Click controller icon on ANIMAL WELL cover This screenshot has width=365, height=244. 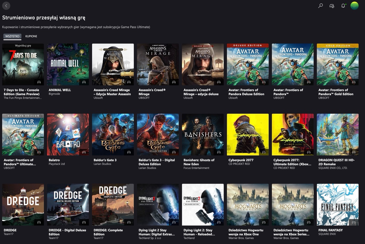pos(84,82)
